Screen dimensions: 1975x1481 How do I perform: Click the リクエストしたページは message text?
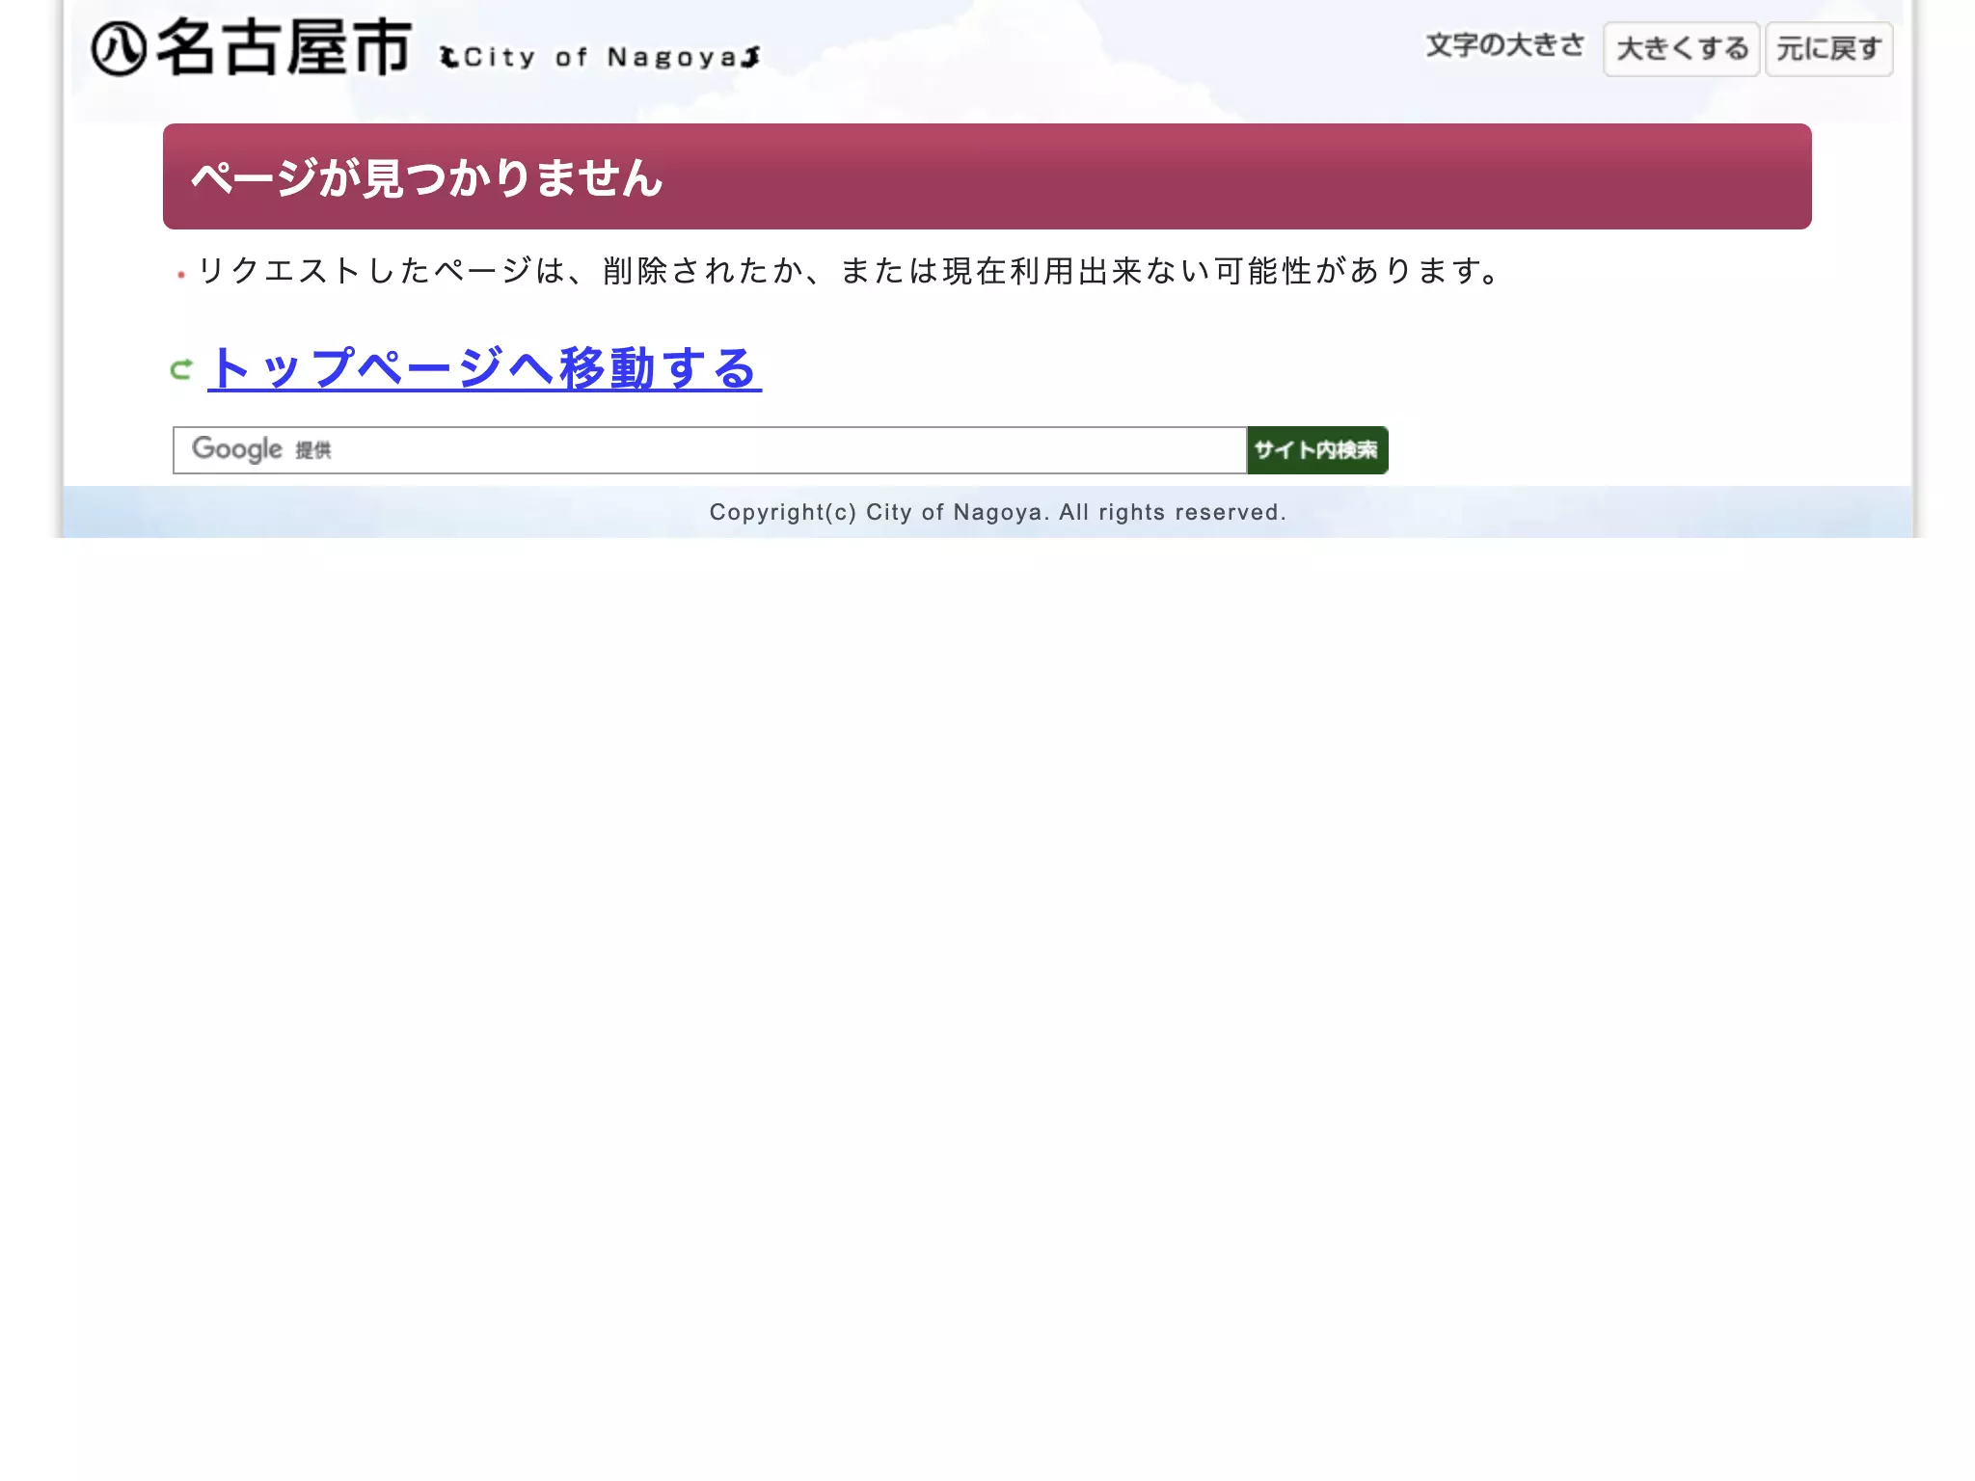pyautogui.click(x=849, y=271)
